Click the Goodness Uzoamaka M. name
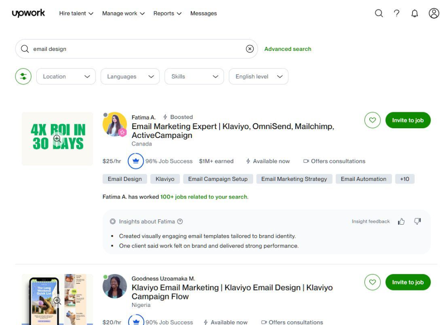 pos(163,279)
